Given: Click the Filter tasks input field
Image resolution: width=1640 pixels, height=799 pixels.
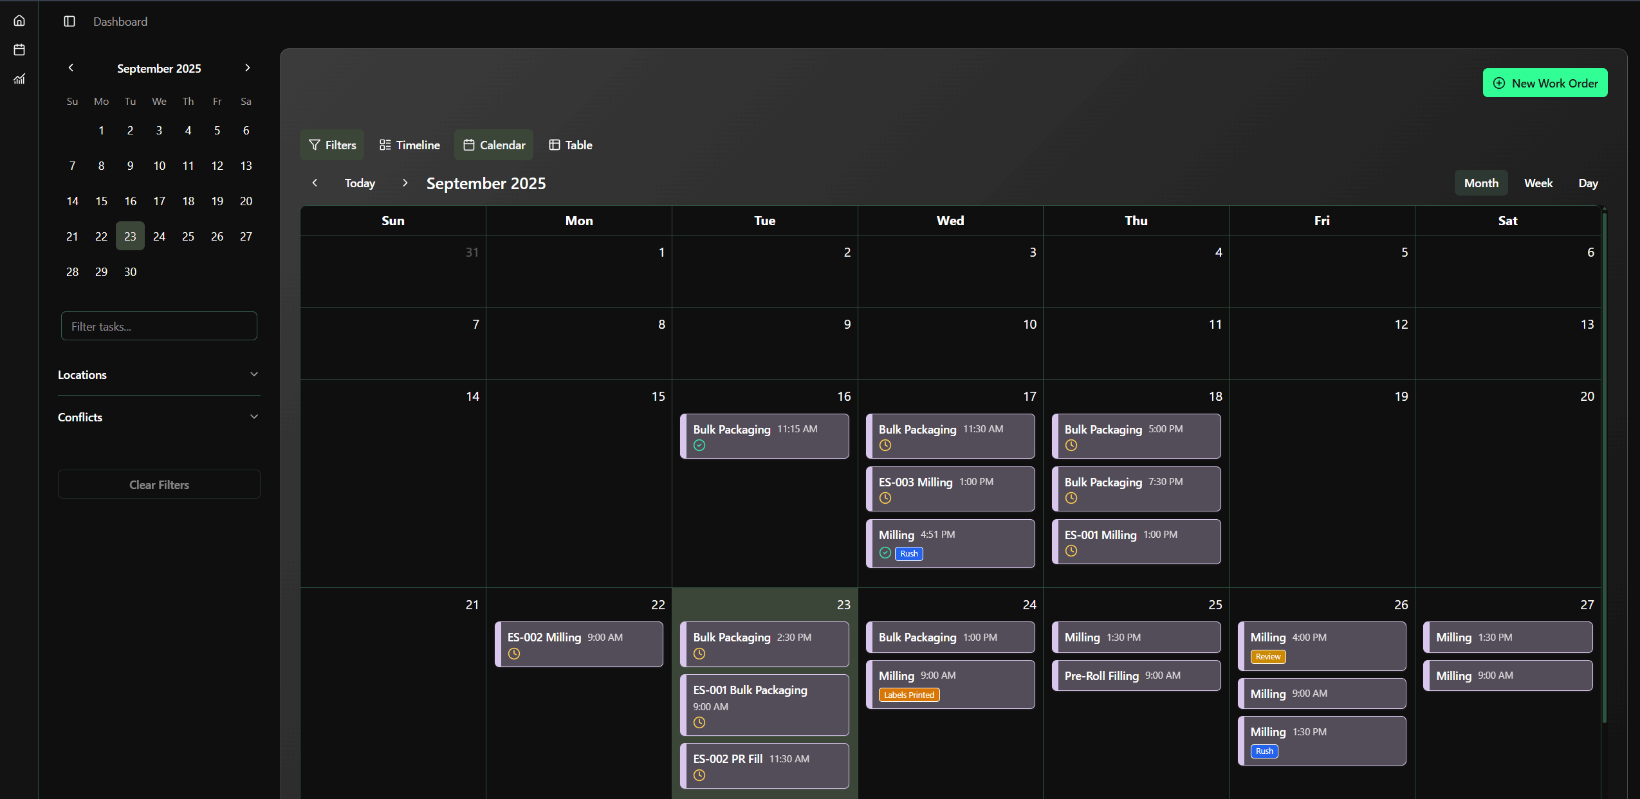Looking at the screenshot, I should coord(159,326).
